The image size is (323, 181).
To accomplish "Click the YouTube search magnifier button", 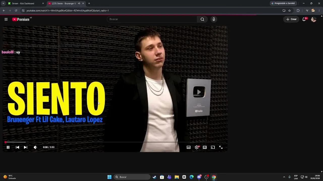I will [202, 19].
